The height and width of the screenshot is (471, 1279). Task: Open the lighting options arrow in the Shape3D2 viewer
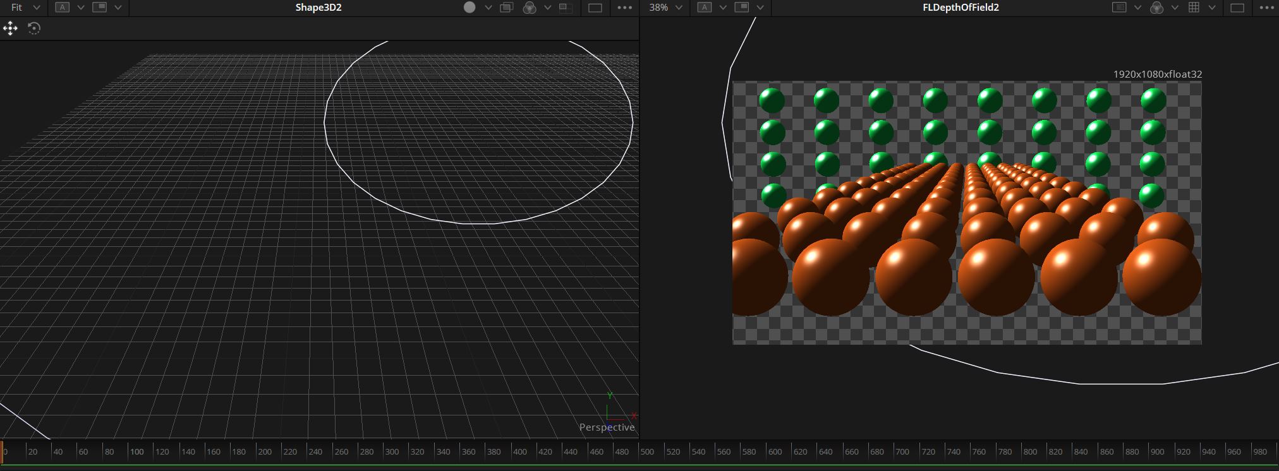point(488,8)
